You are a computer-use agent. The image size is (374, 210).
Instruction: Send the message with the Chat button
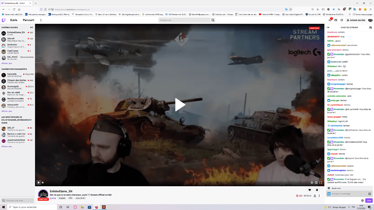(x=369, y=200)
